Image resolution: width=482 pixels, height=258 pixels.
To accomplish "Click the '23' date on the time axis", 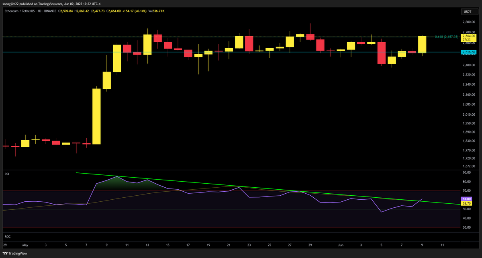I will [249, 244].
